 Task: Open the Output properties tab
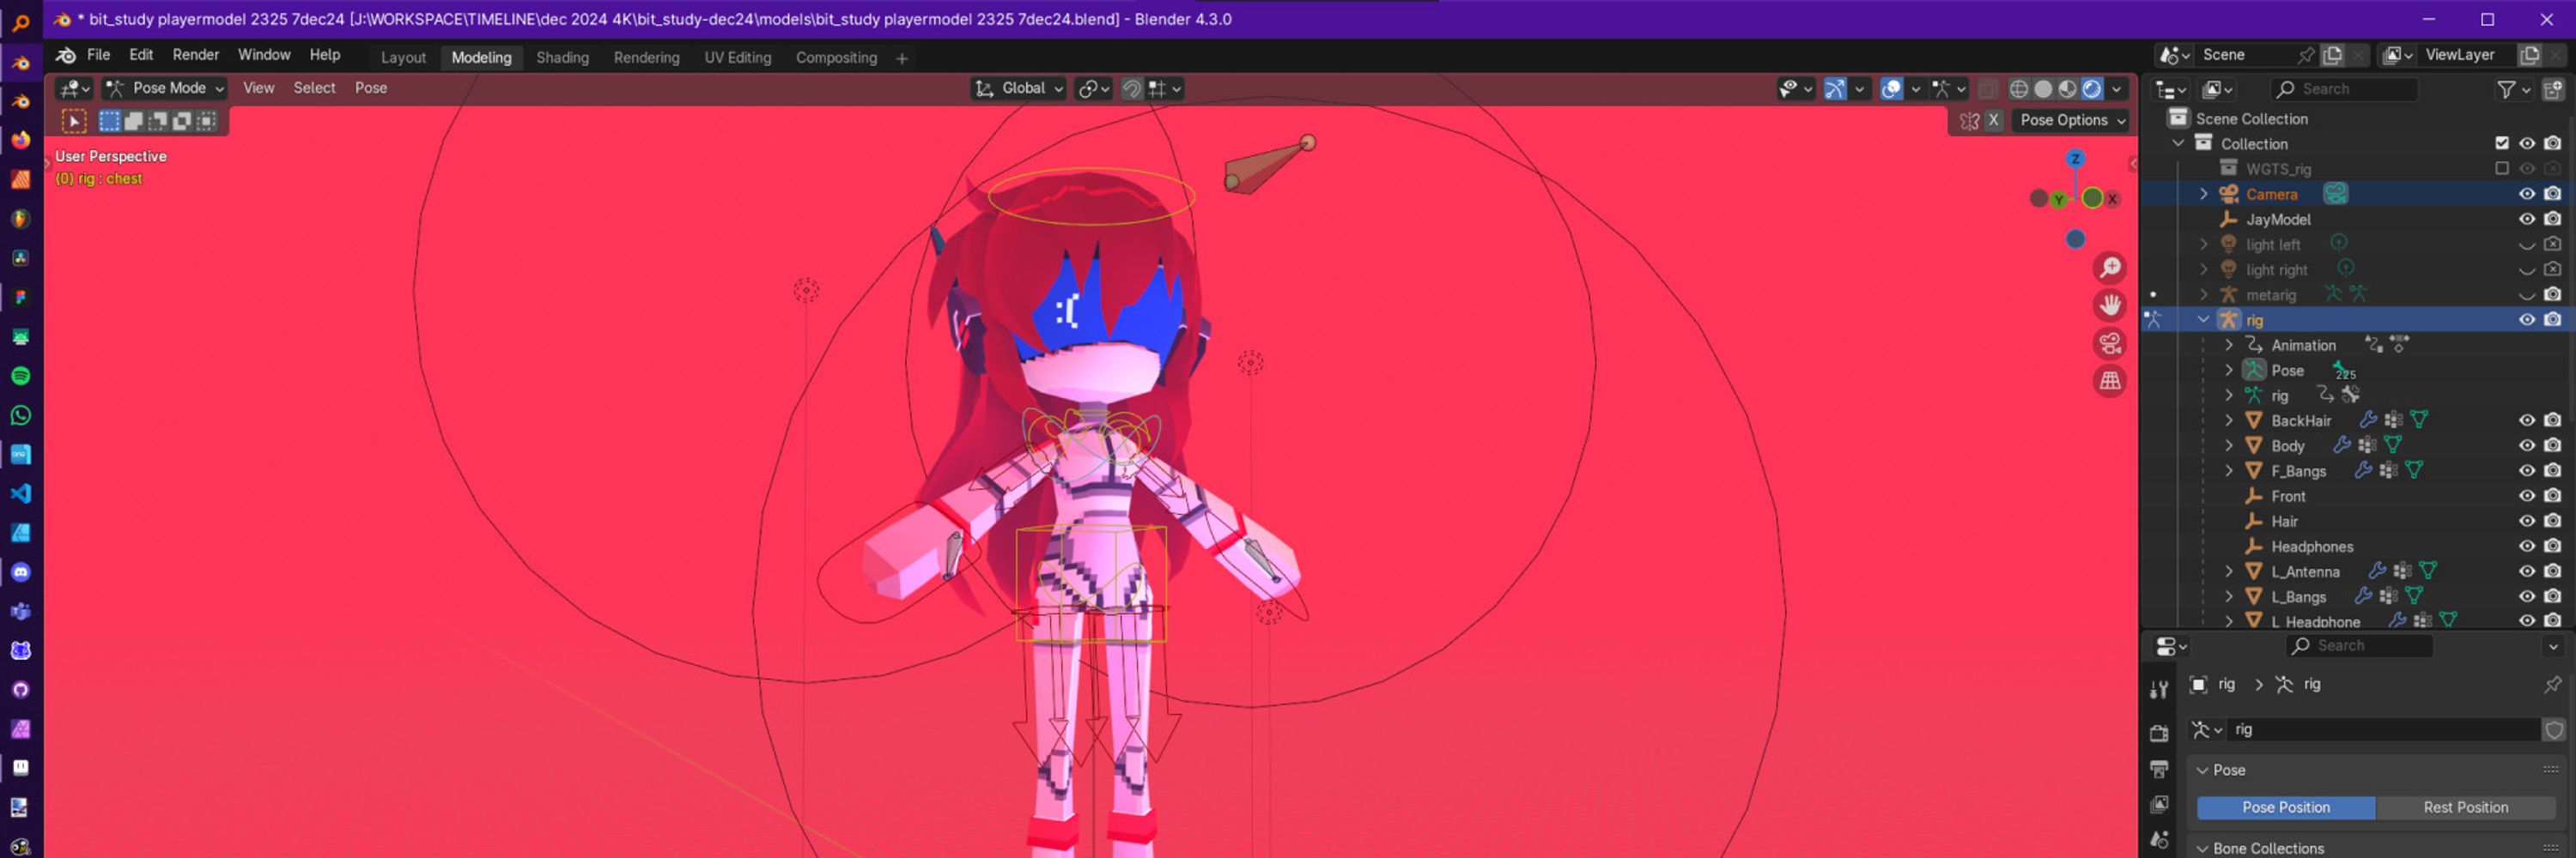(2159, 769)
